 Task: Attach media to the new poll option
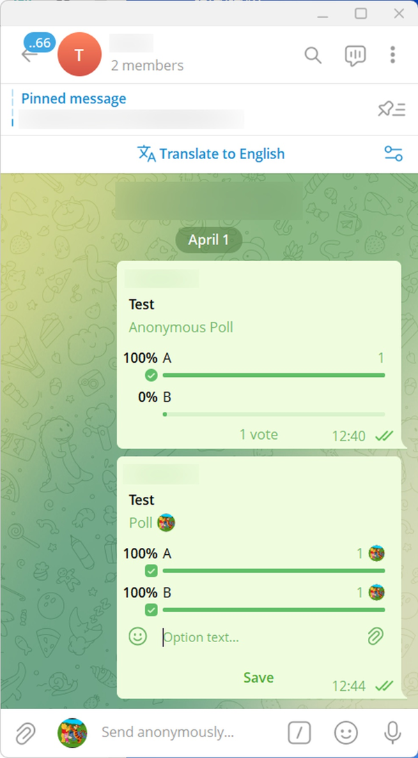coord(376,636)
